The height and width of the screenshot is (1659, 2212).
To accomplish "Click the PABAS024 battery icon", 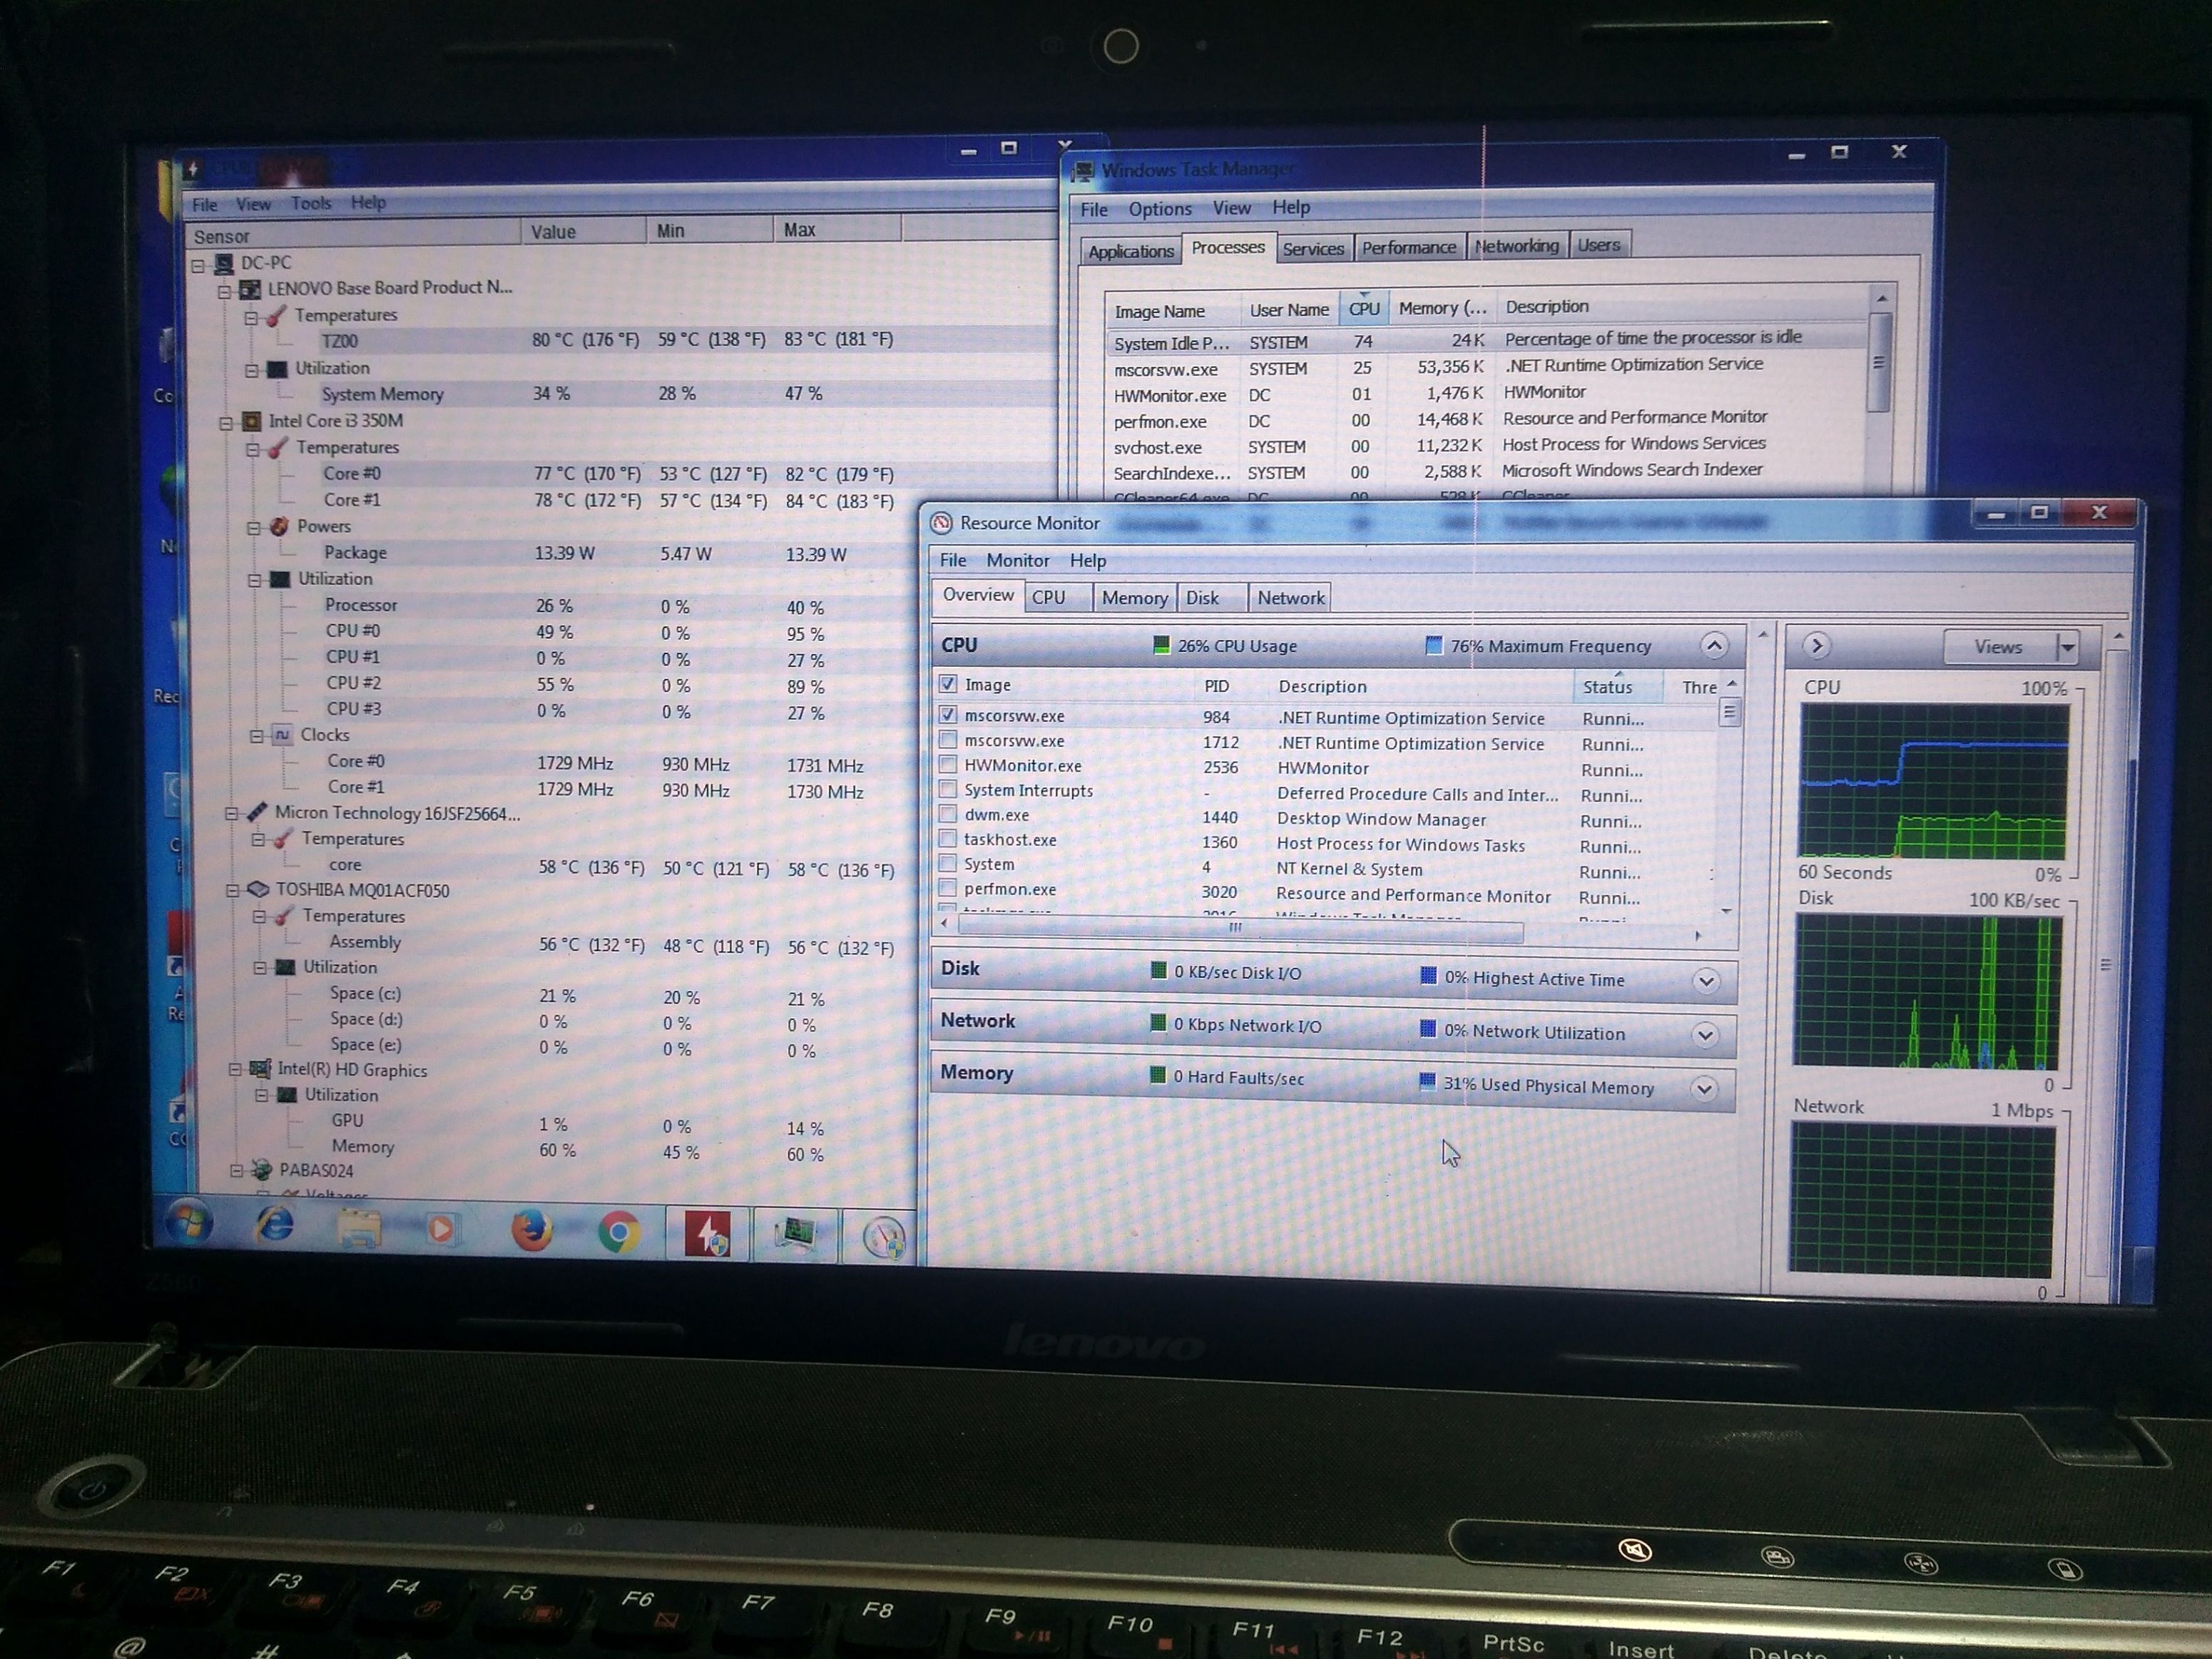I will coord(262,1169).
